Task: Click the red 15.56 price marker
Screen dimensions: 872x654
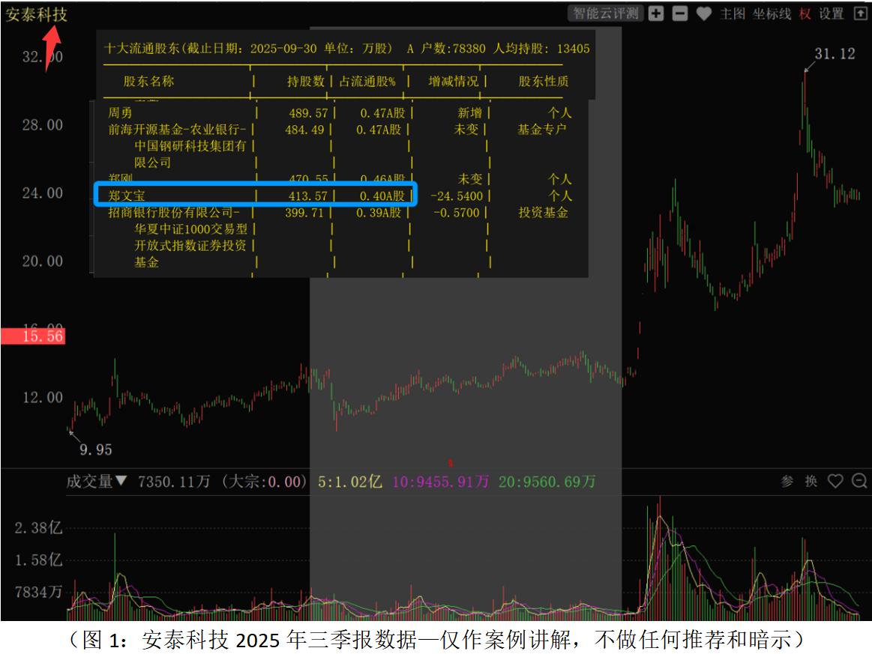Action: coord(33,336)
